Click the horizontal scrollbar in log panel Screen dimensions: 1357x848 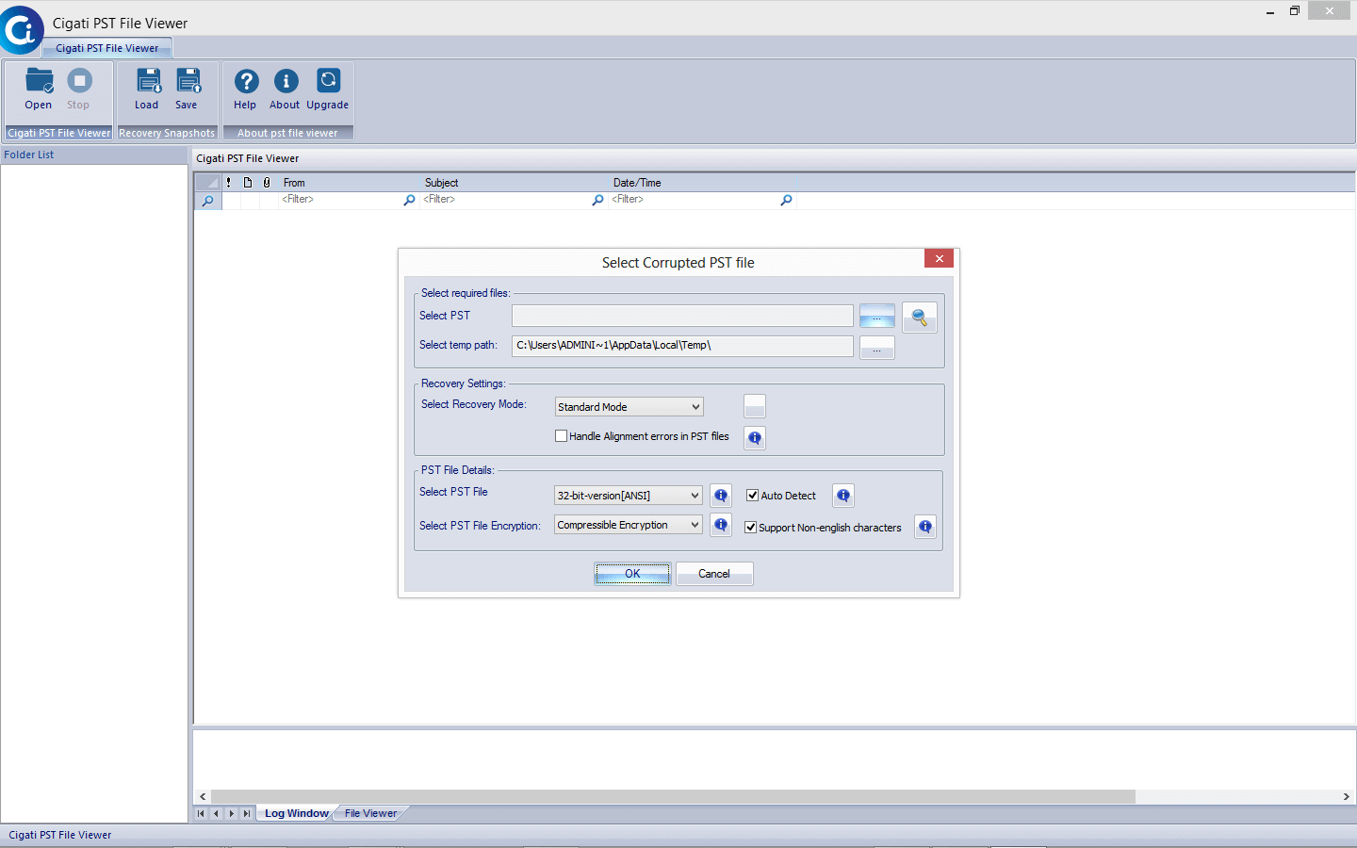[673, 797]
